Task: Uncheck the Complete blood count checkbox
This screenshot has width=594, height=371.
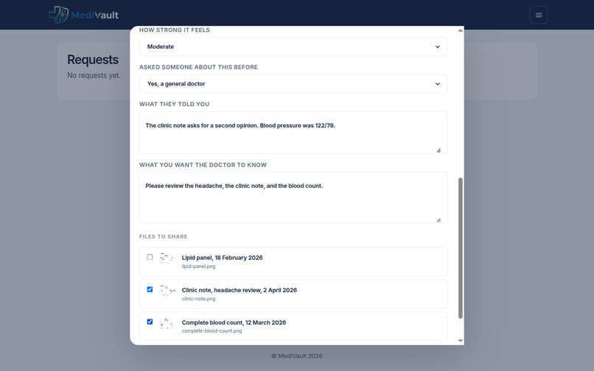Action: pos(150,322)
